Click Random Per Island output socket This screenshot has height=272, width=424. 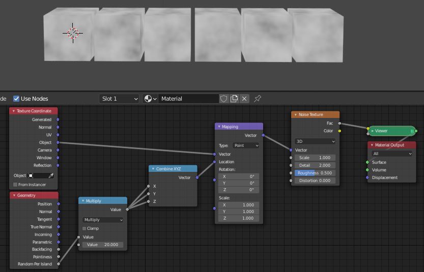59,264
